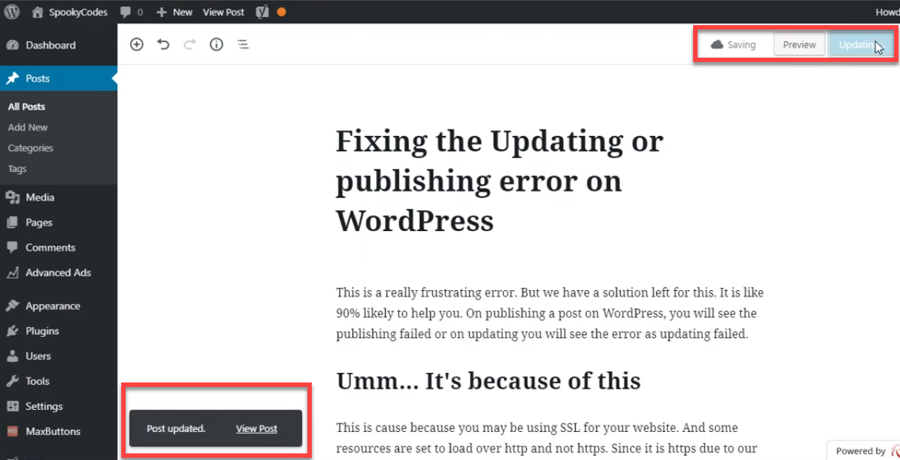Click the paragraph about using SSL
Screen dimensions: 900x460
546,437
